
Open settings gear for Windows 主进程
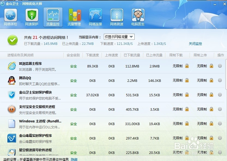(220, 123)
